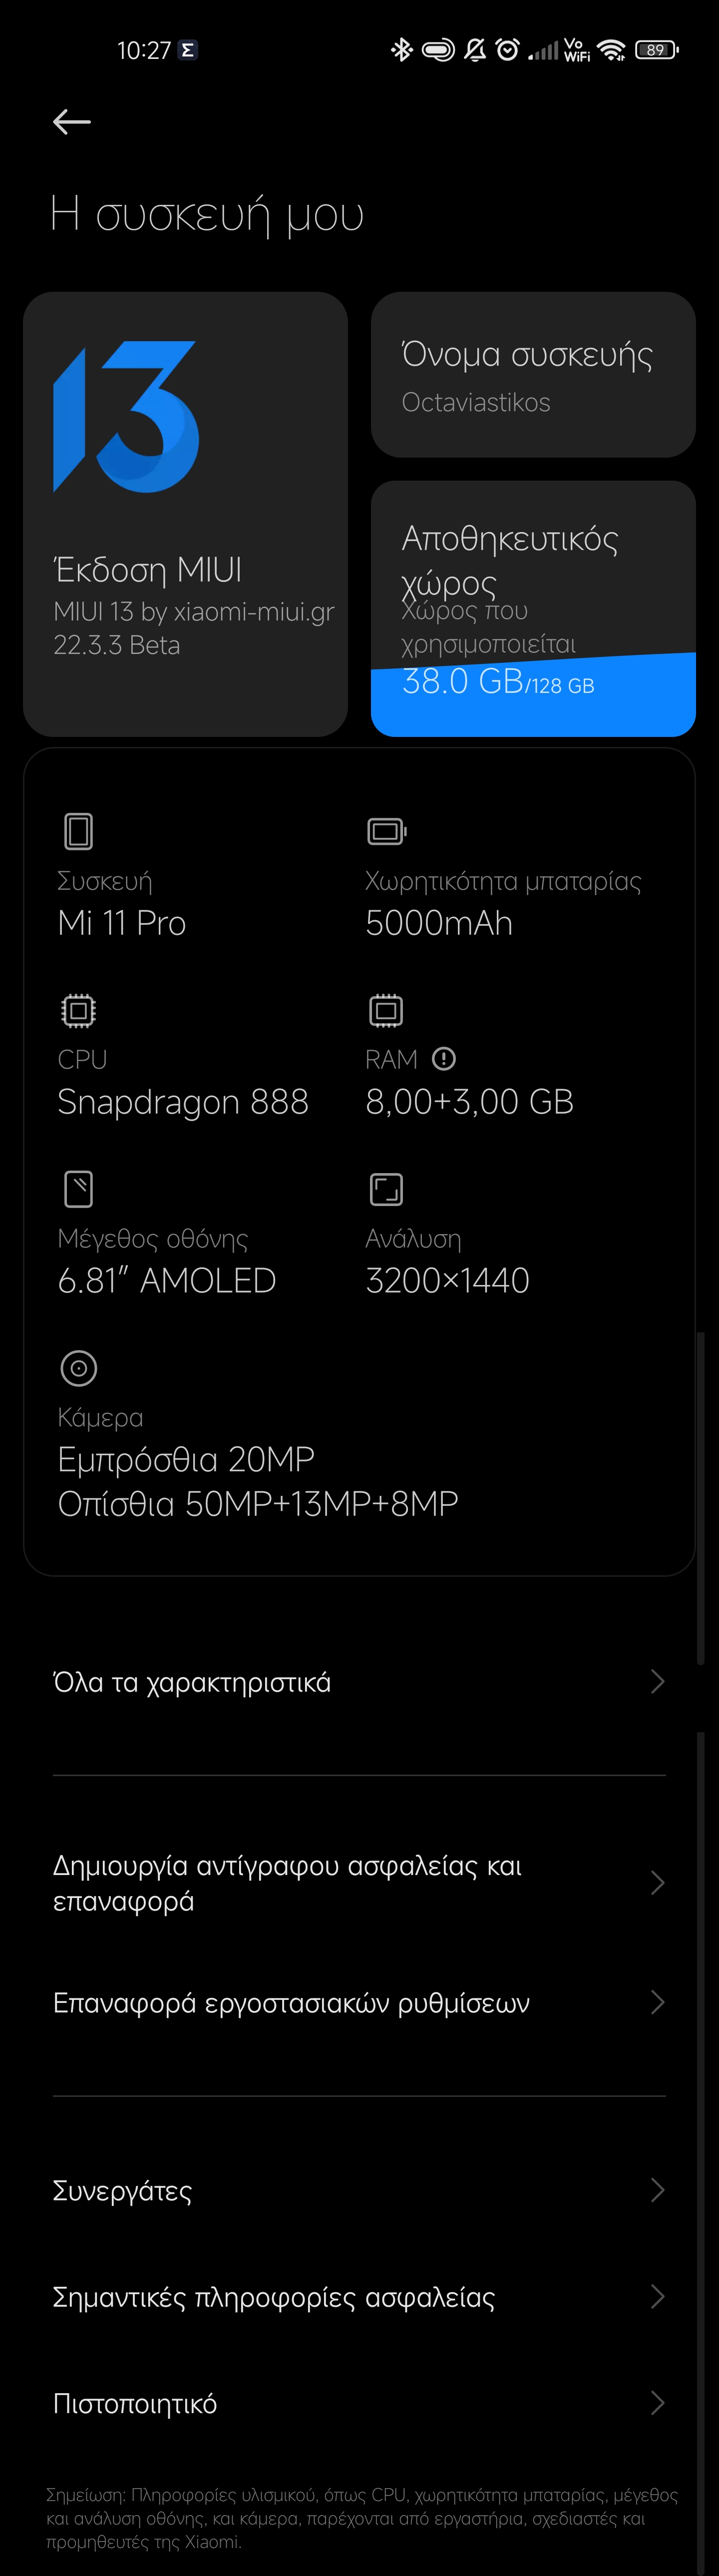Screen dimensions: 719x2576
Task: Tap the Bluetooth status bar icon
Action: coord(401,49)
